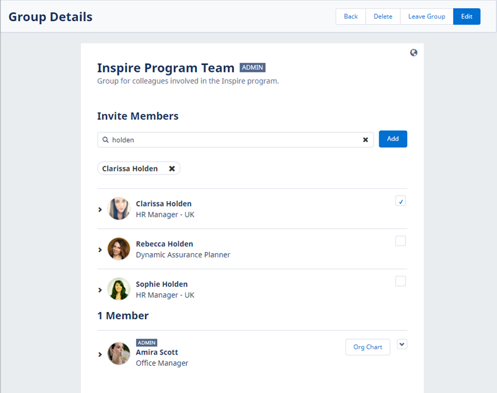The height and width of the screenshot is (393, 497).
Task: Open Org Chart for Amira Scott
Action: point(368,347)
